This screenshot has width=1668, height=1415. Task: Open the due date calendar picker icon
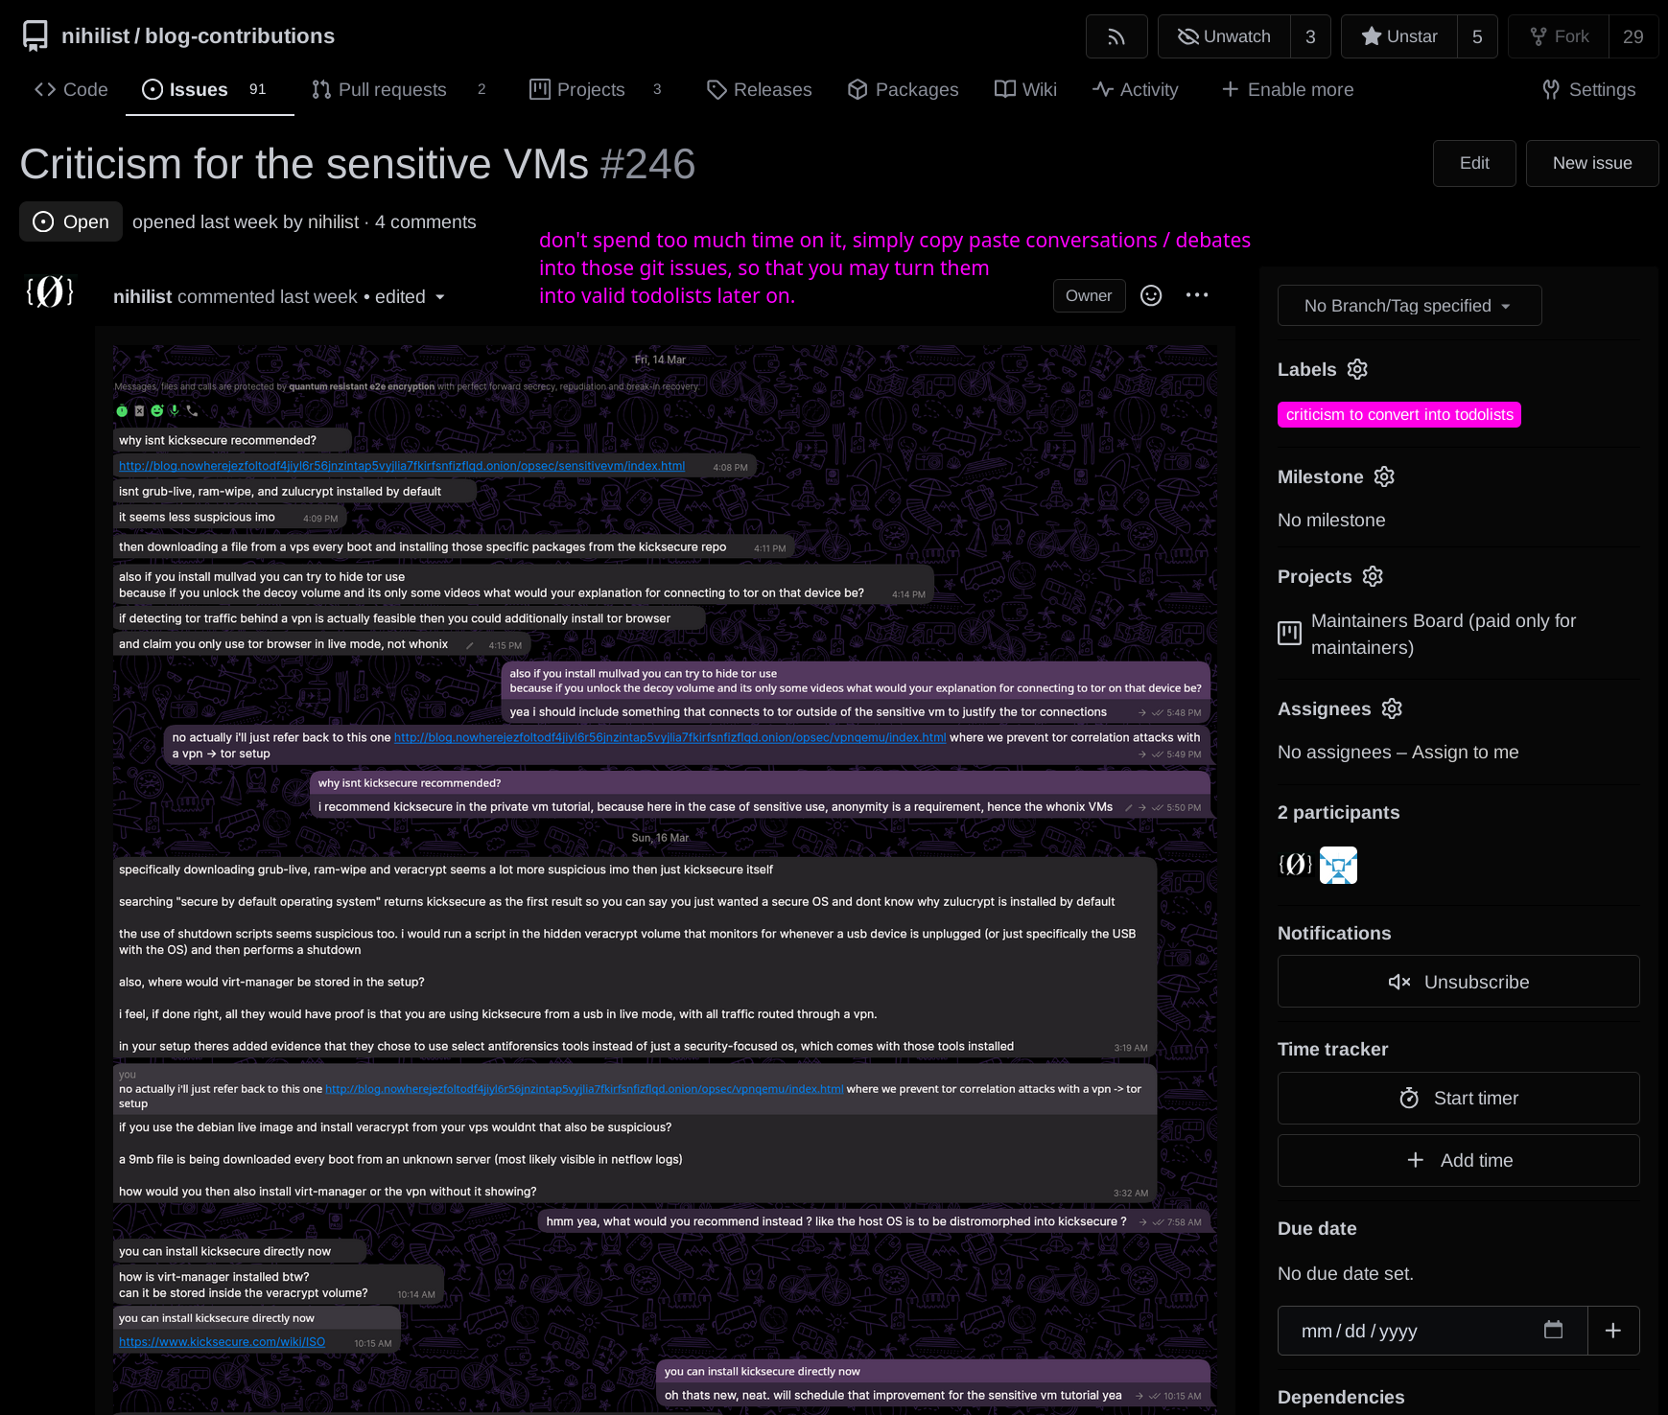pyautogui.click(x=1554, y=1330)
